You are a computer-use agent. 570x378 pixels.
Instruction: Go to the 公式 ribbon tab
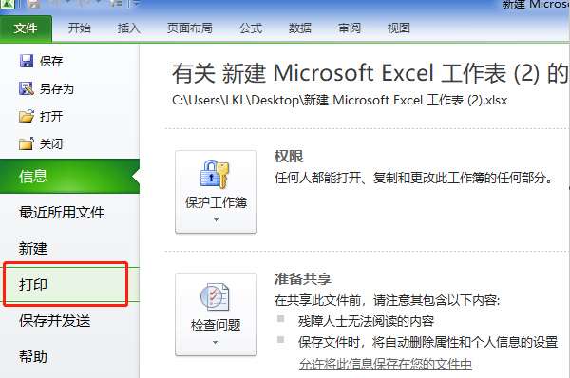click(251, 28)
